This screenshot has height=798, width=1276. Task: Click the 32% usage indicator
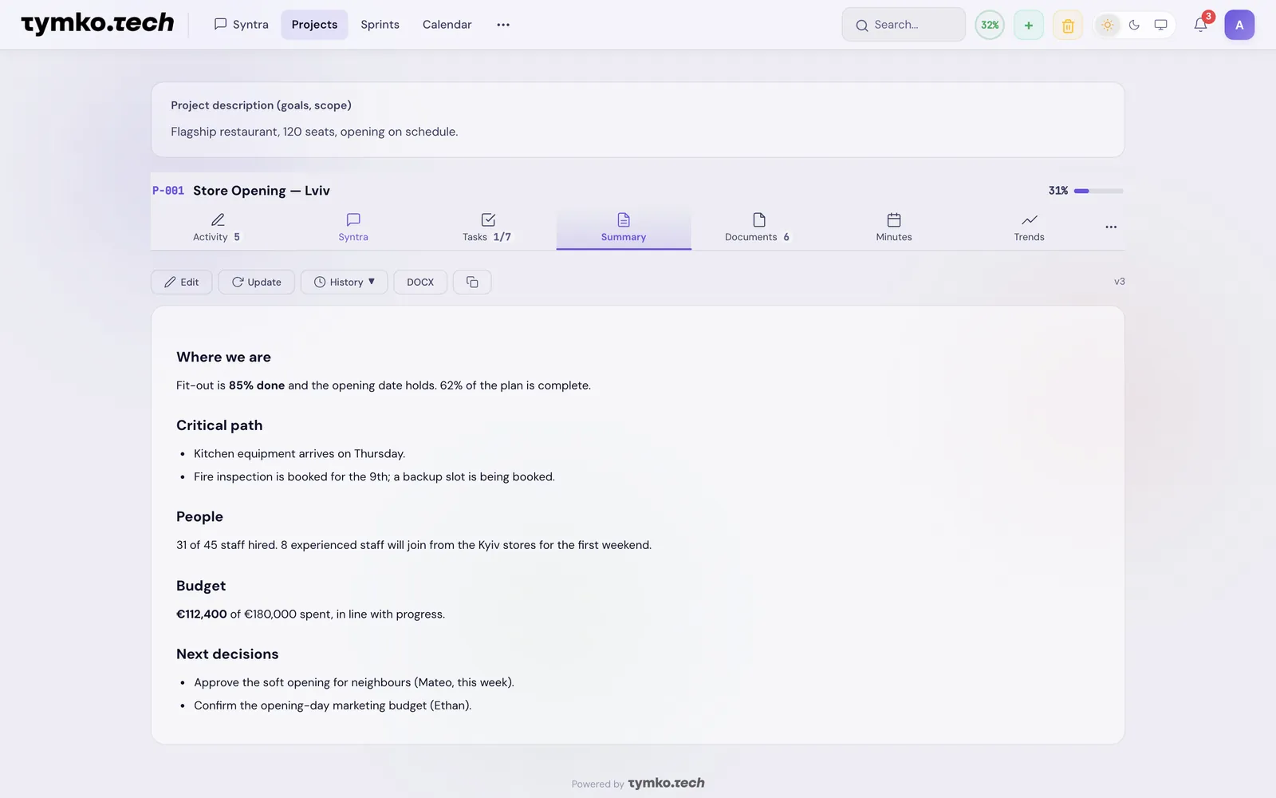pos(990,25)
